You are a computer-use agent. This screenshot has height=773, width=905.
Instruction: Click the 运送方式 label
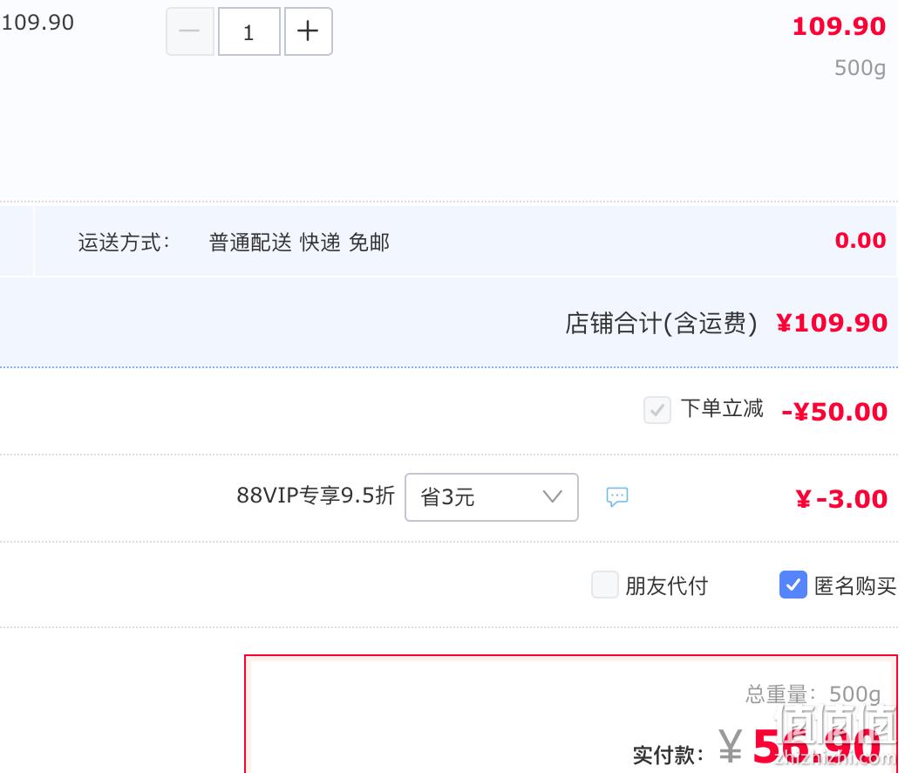124,242
